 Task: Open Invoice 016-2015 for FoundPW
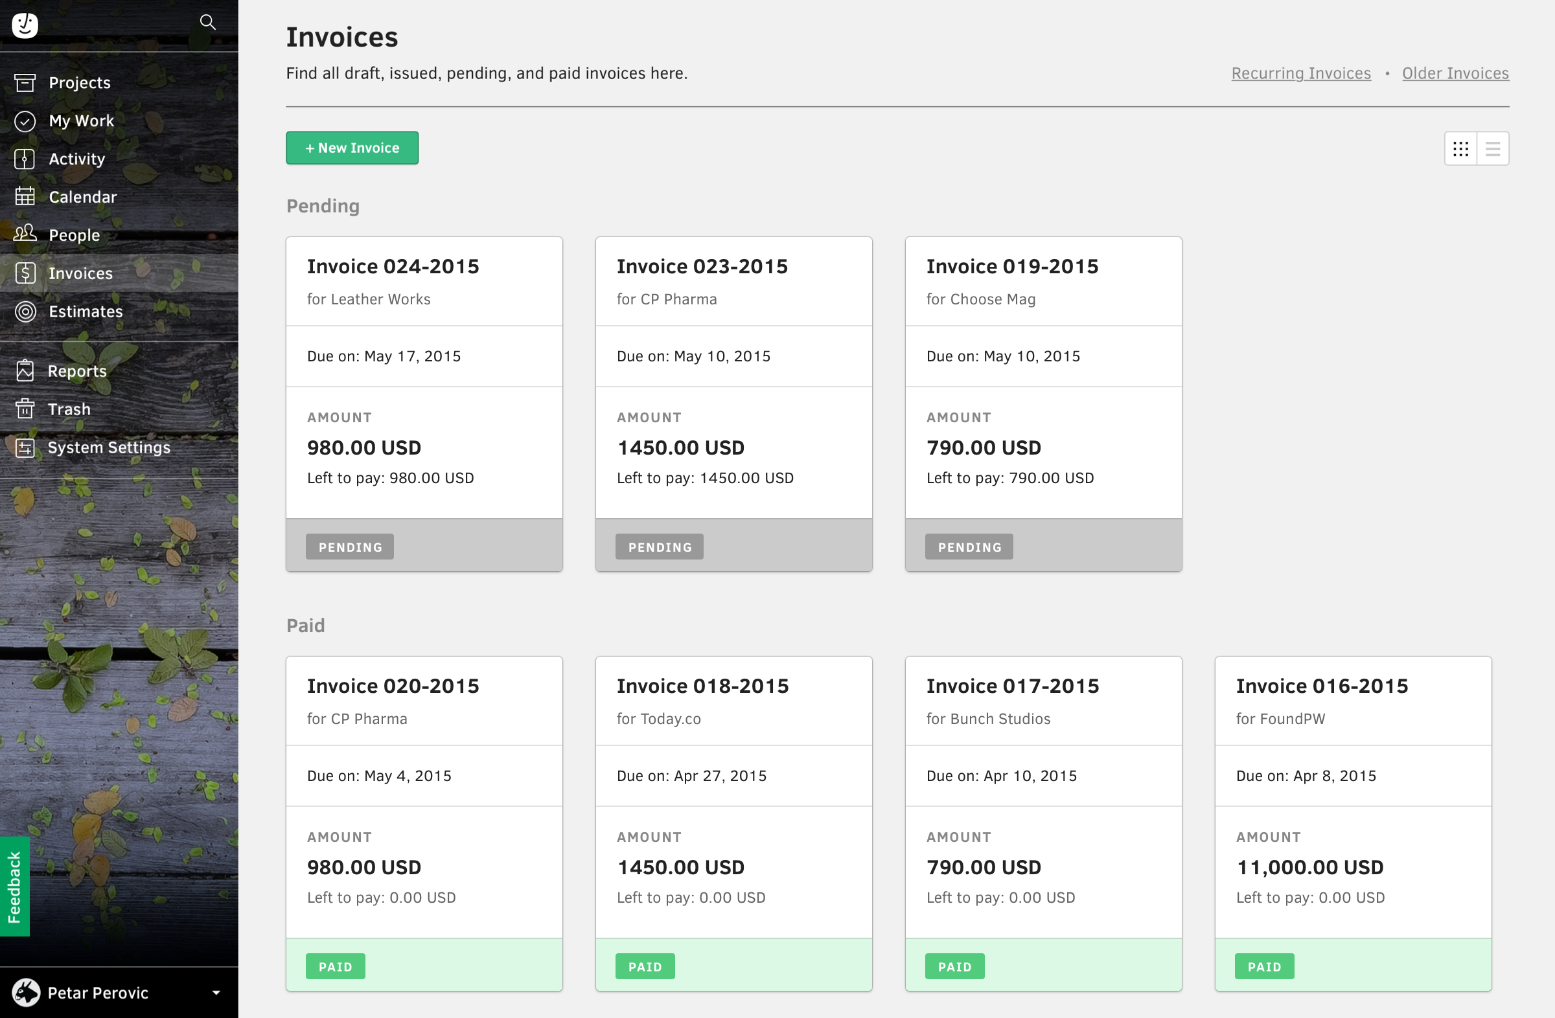1353,824
